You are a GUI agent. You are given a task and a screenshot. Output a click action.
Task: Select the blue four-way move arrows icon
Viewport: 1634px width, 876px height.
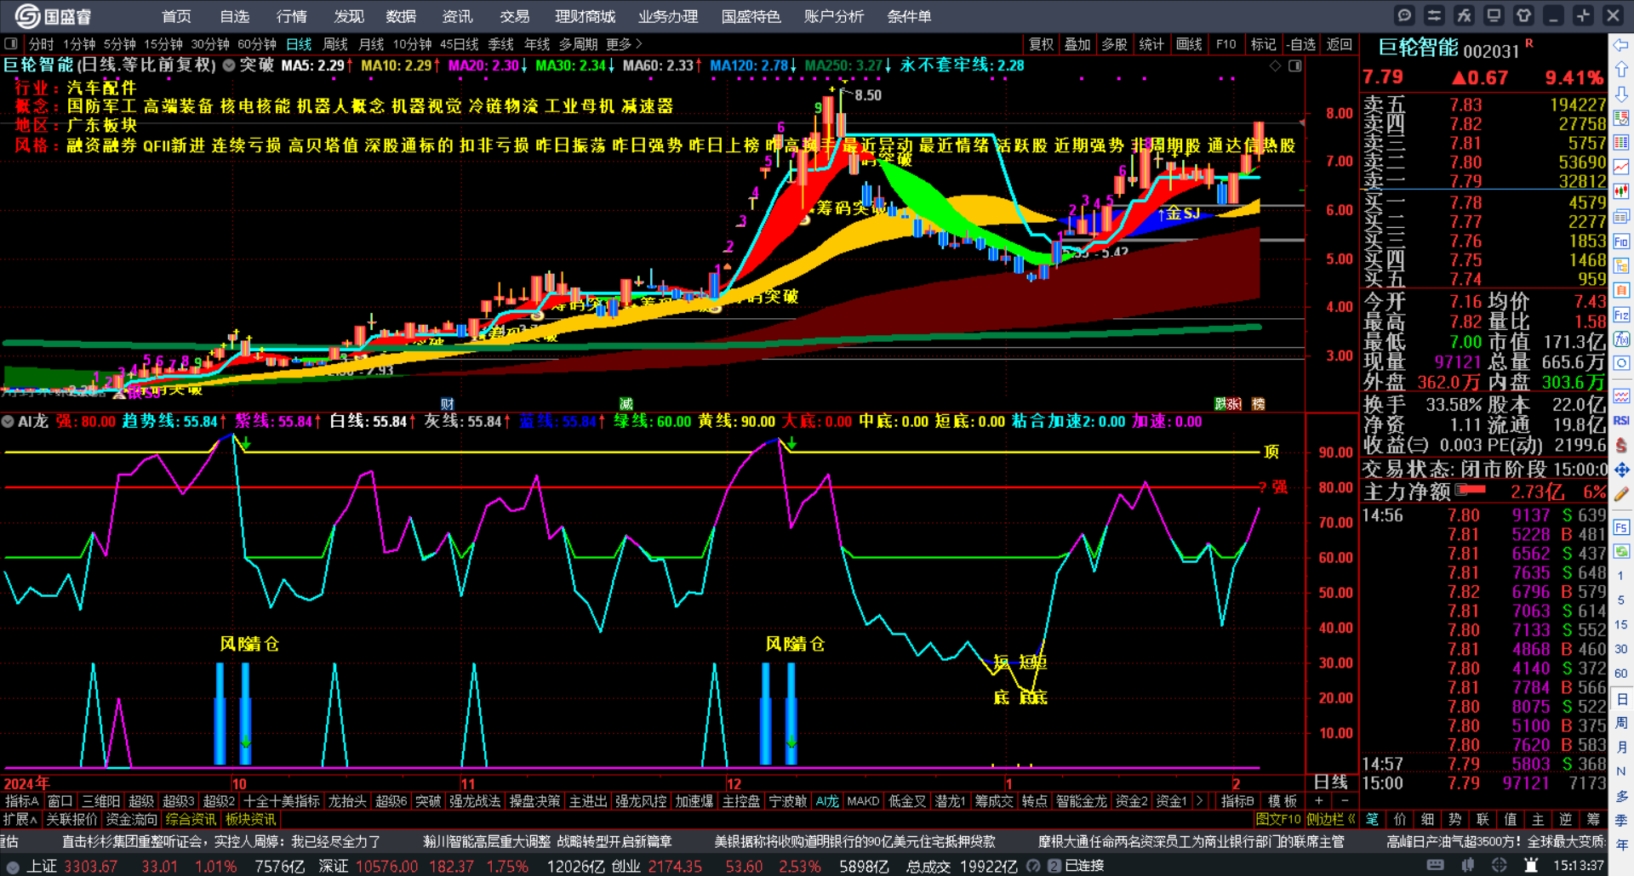coord(1621,469)
